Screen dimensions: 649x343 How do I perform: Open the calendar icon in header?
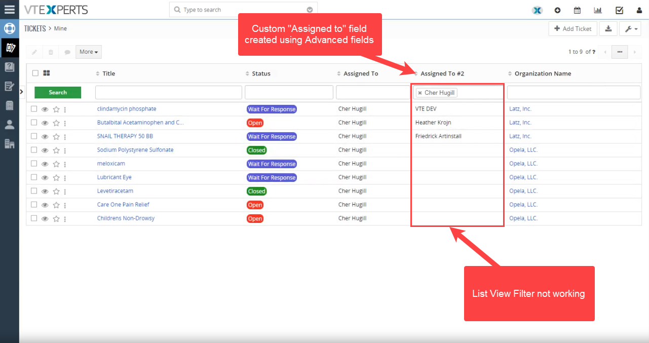coord(577,10)
